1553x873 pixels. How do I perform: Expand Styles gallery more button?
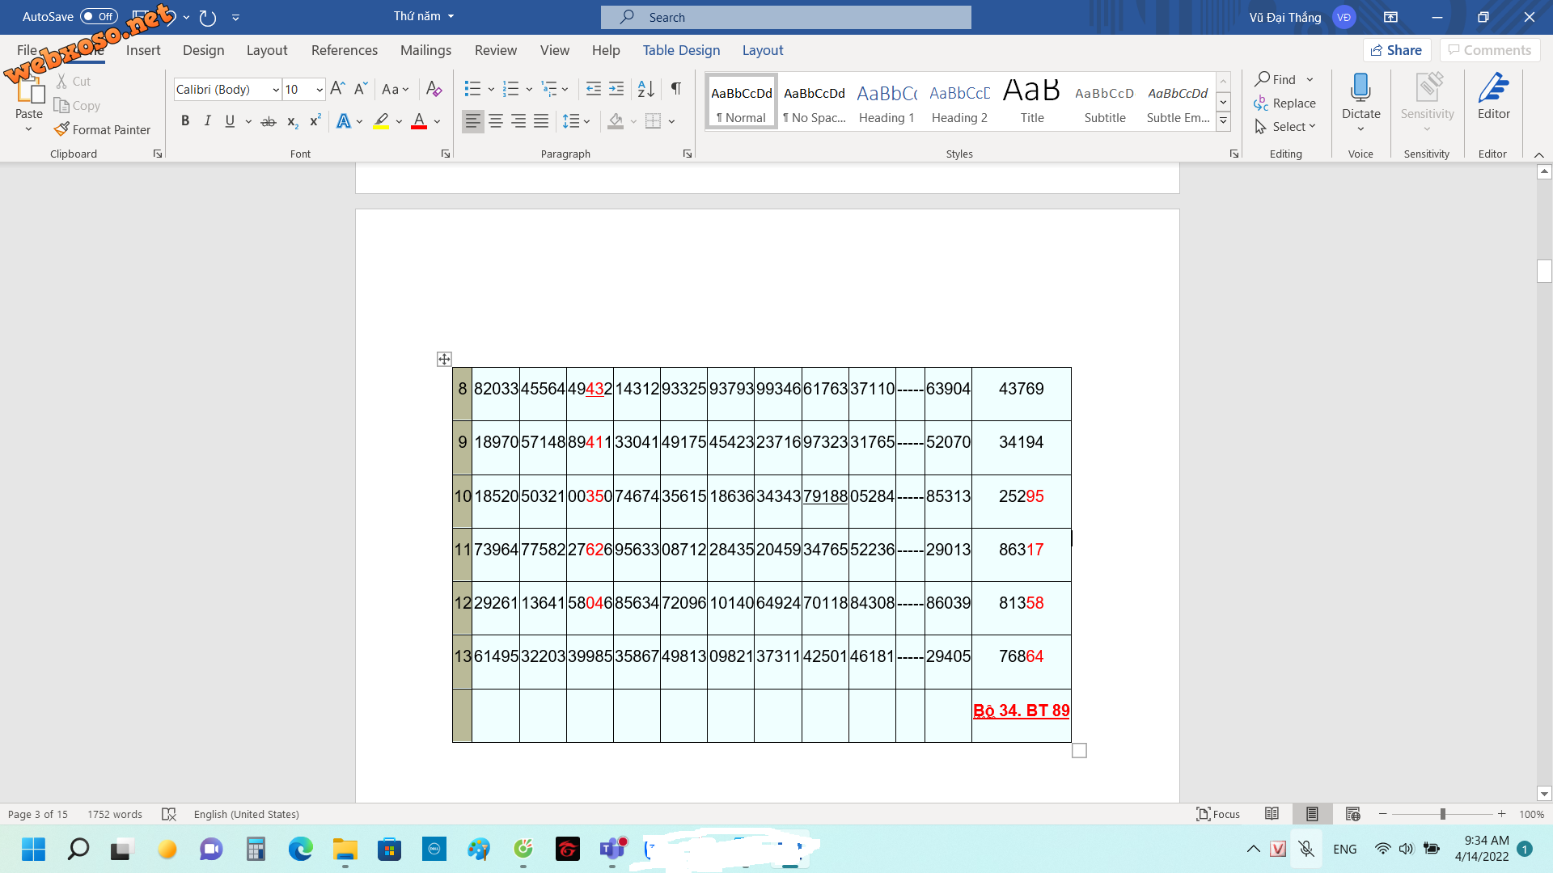pyautogui.click(x=1223, y=121)
